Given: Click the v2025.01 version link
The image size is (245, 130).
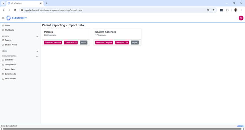Looking at the screenshot, I should click(240, 126).
